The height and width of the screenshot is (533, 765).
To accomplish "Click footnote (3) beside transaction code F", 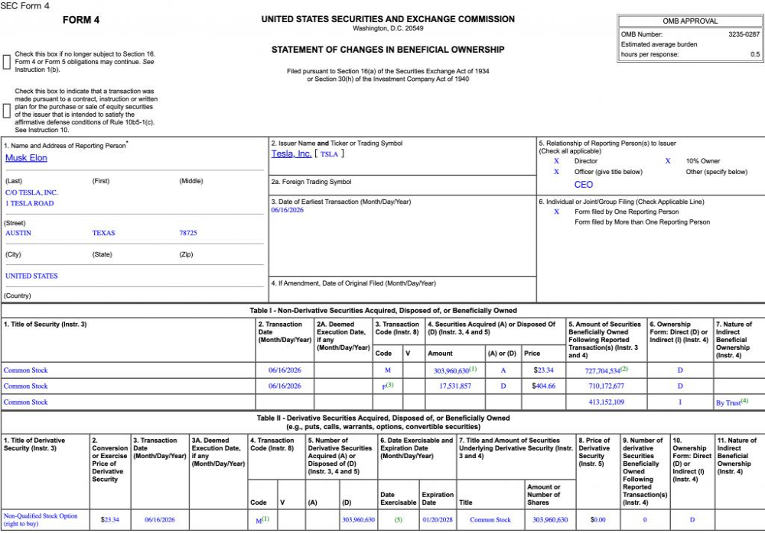I will [x=390, y=384].
